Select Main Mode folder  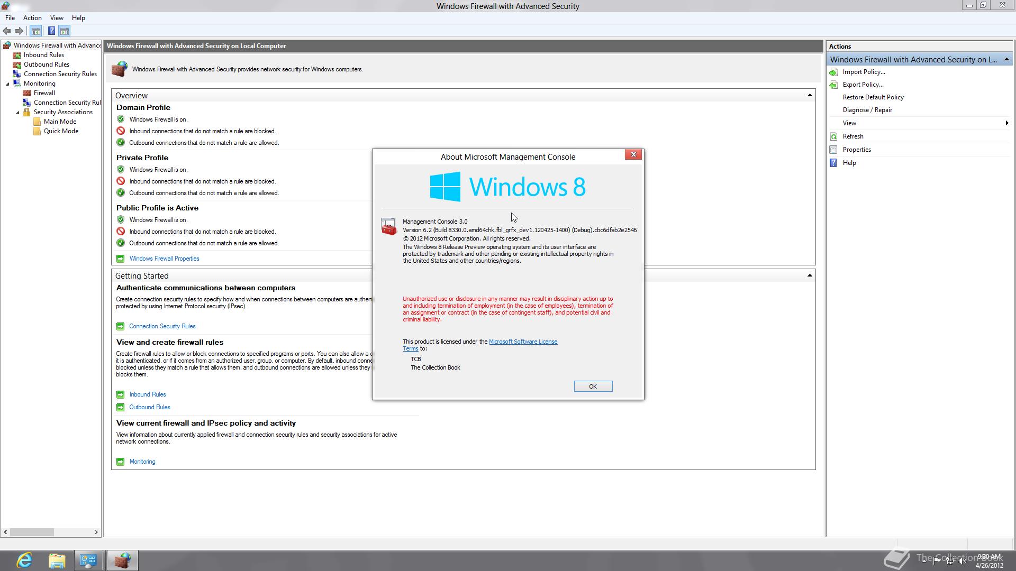[x=60, y=122]
